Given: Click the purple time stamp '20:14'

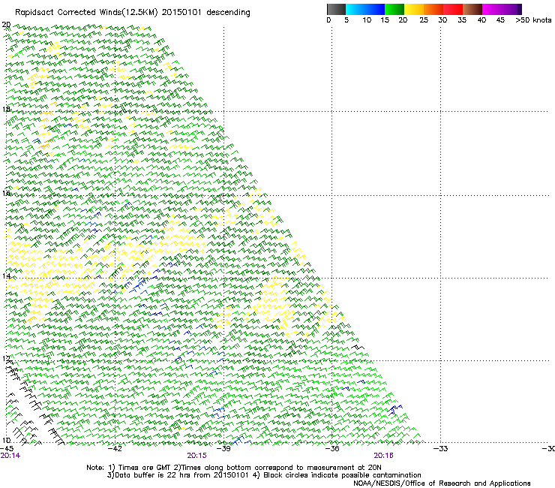Looking at the screenshot, I should [x=10, y=456].
